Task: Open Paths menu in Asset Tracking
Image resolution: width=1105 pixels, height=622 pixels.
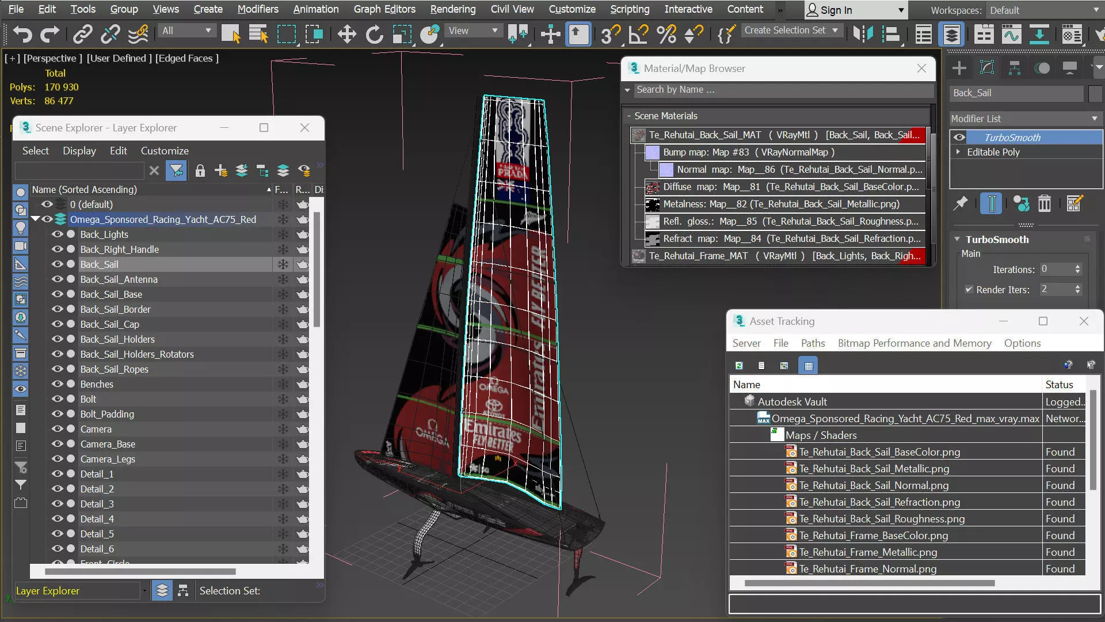Action: tap(813, 343)
